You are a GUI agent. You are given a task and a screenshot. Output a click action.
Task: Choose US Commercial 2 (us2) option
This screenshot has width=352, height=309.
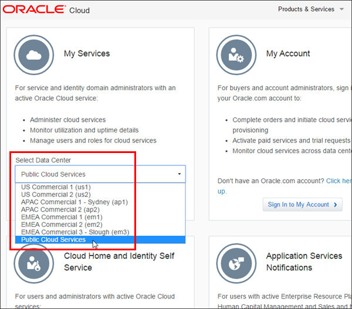pyautogui.click(x=100, y=194)
